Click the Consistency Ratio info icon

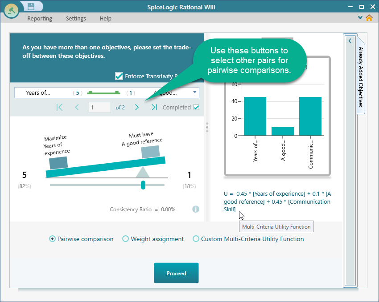(x=195, y=209)
